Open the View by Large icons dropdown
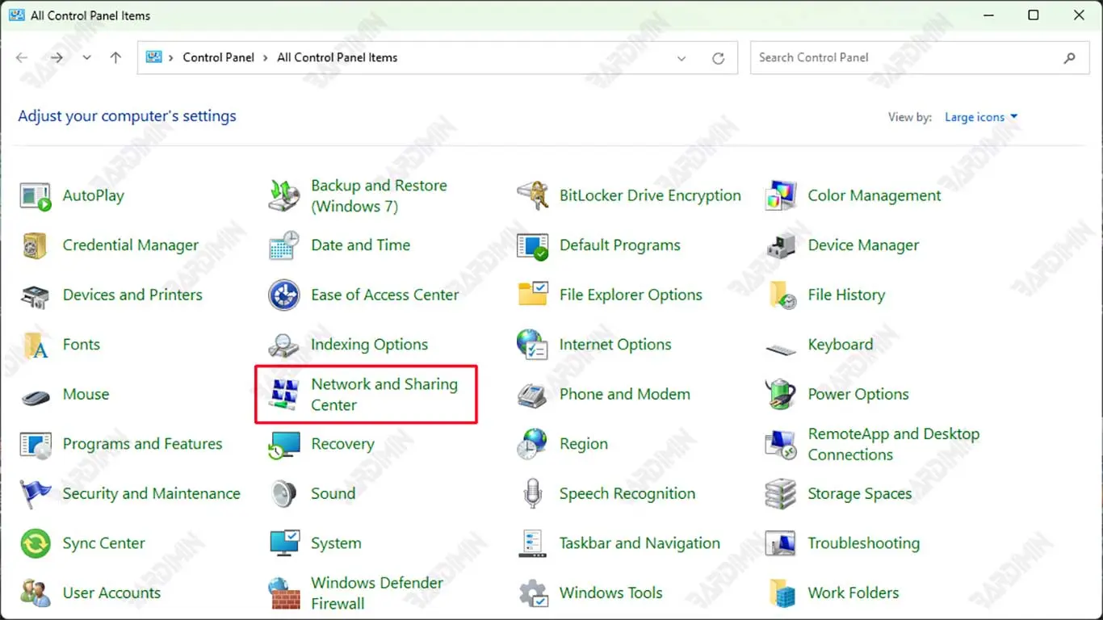This screenshot has height=620, width=1103. [981, 117]
